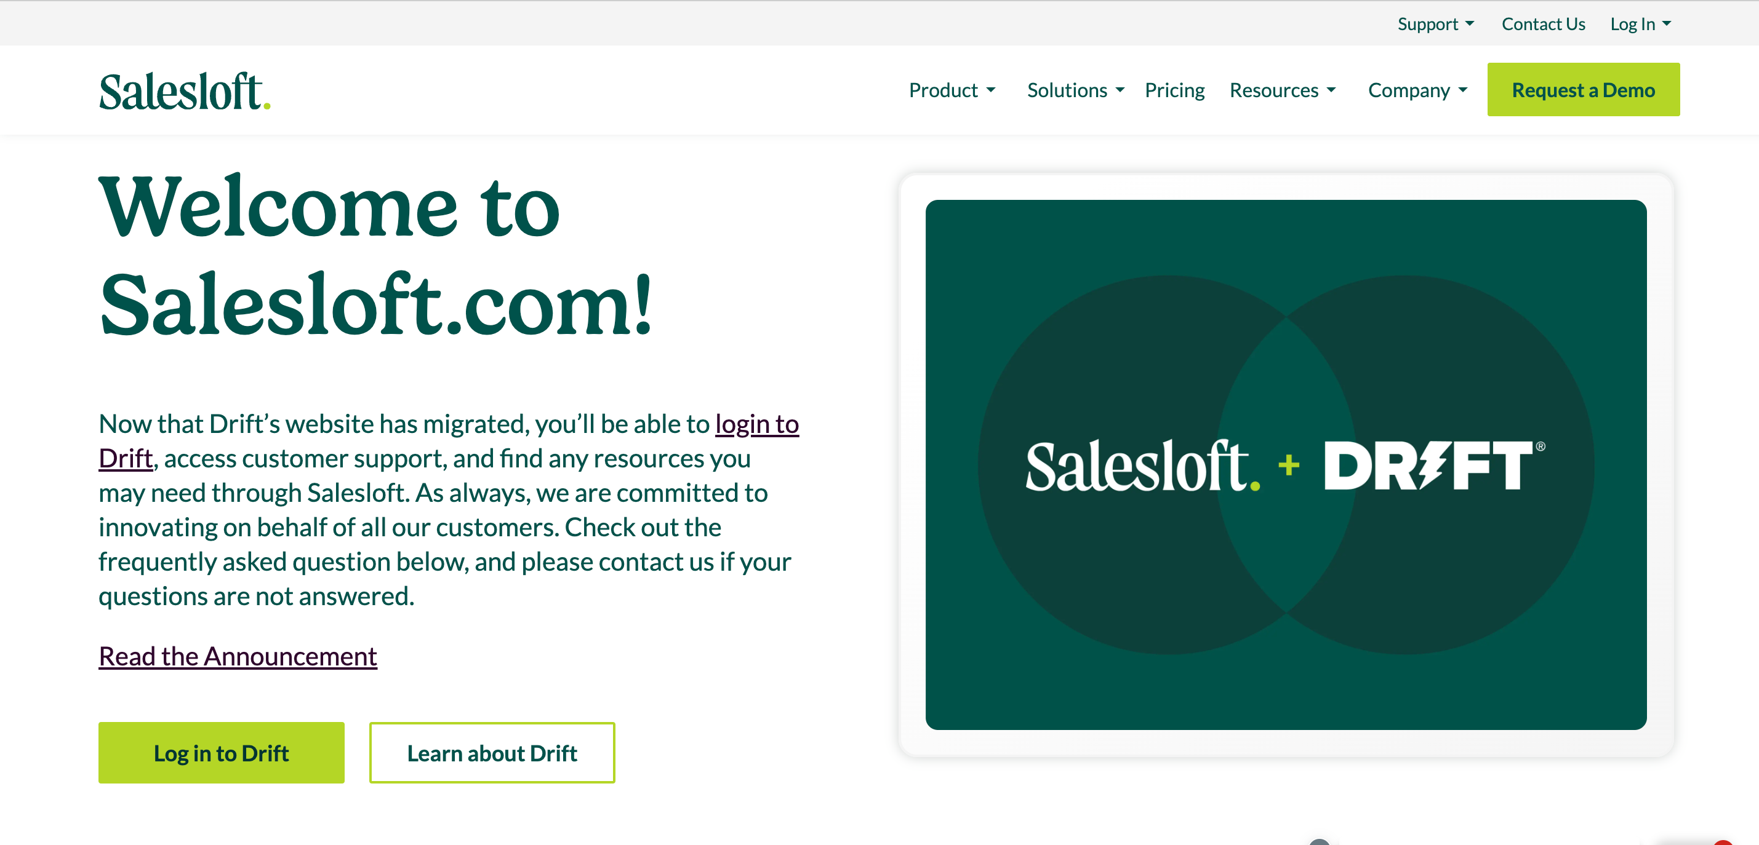Open the Resources menu
This screenshot has height=845, width=1759.
(1281, 90)
